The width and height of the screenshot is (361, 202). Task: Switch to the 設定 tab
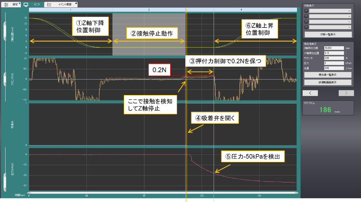pyautogui.click(x=15, y=3)
